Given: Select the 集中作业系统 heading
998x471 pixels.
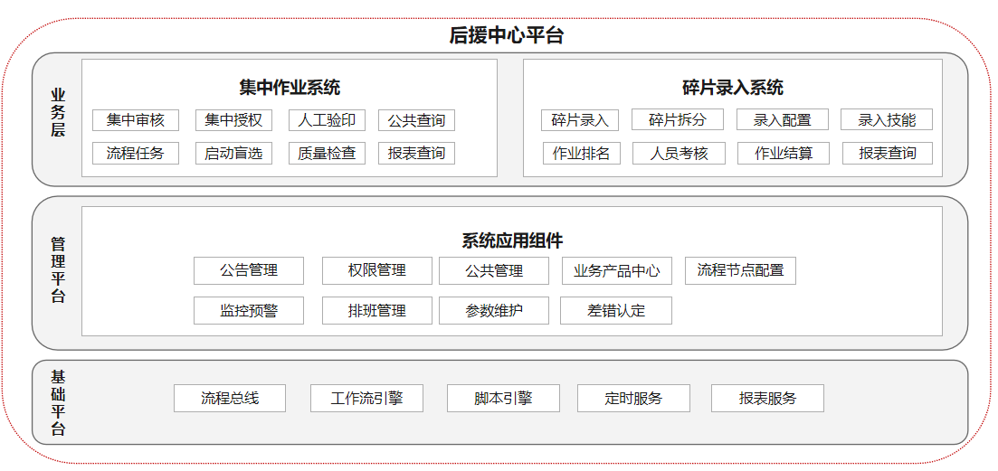Looking at the screenshot, I should coord(290,87).
